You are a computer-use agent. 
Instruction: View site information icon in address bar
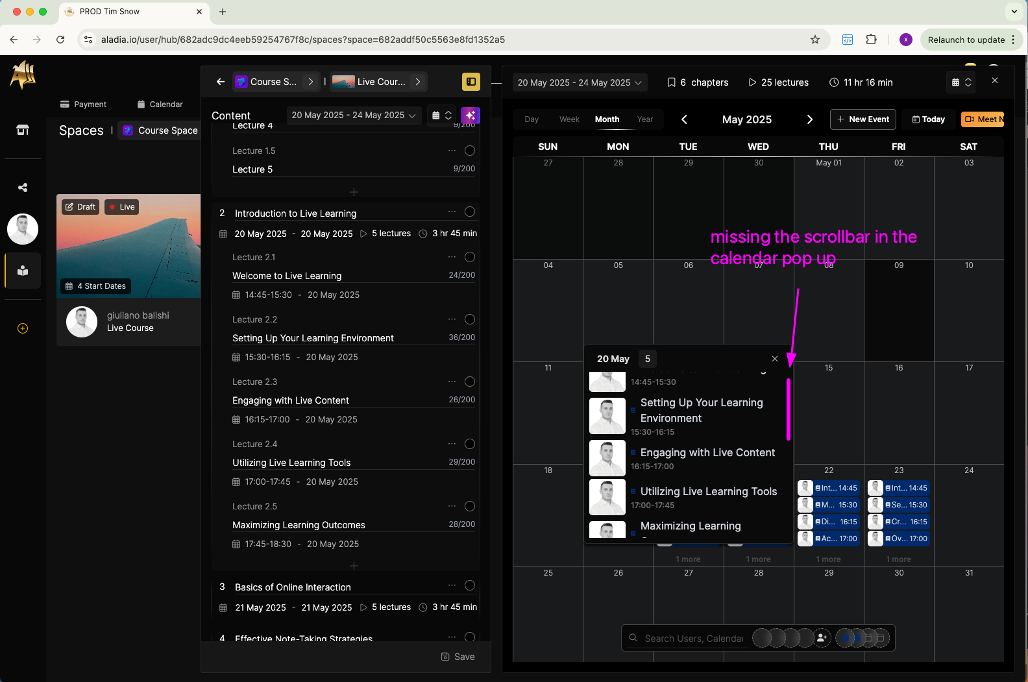[x=88, y=40]
